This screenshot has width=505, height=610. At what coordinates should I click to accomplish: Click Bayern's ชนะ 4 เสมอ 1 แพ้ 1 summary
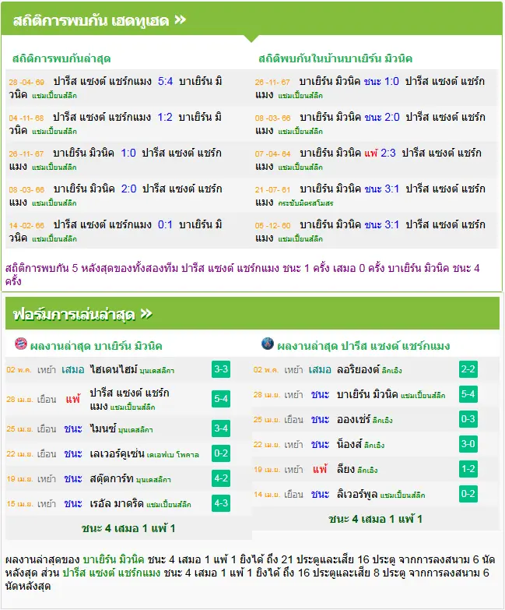[x=128, y=528]
